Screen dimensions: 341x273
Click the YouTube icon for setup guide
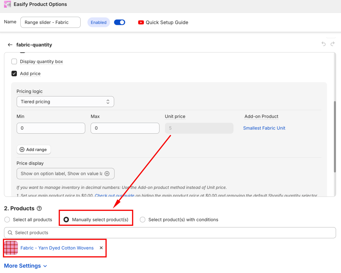[x=141, y=22]
